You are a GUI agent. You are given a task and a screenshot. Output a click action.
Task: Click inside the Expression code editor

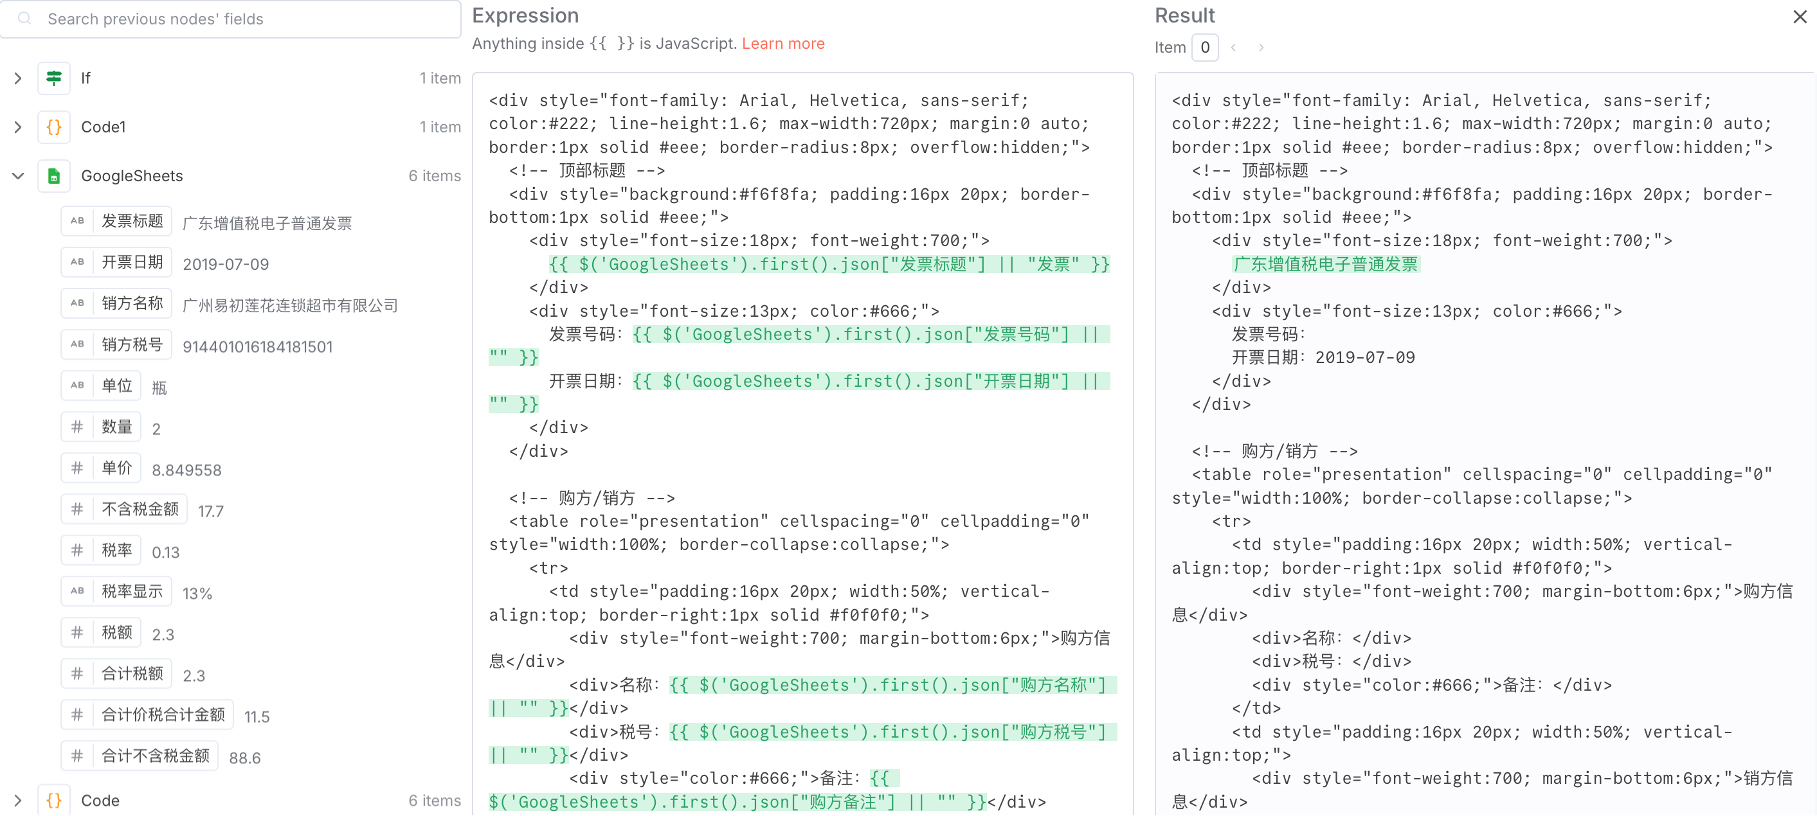pos(802,444)
